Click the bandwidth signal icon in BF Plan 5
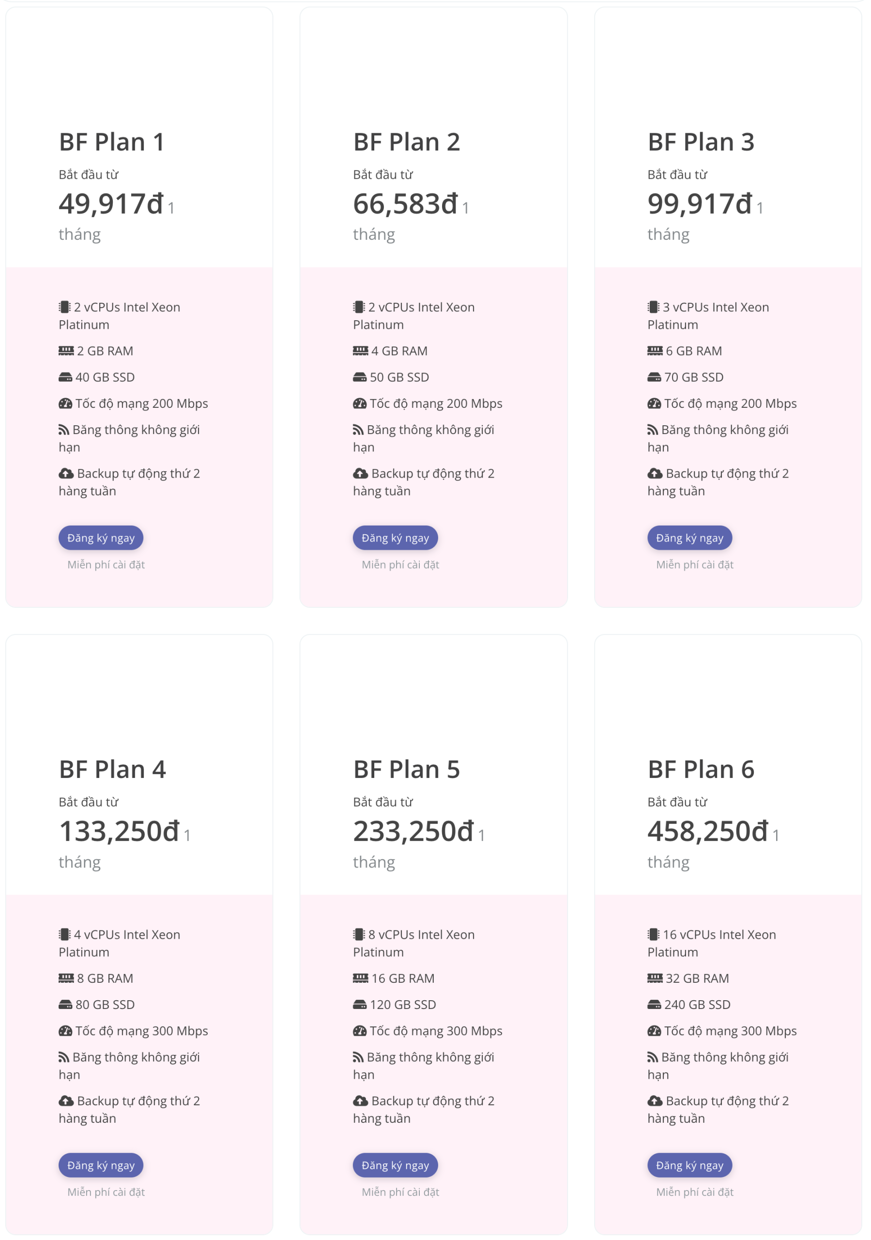Viewport: 871px width, 1240px height. tap(359, 1058)
